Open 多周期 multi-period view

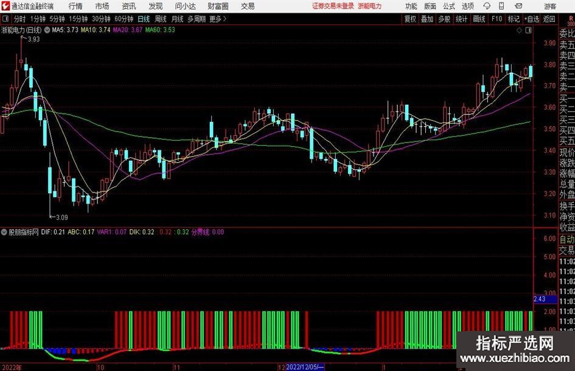197,19
